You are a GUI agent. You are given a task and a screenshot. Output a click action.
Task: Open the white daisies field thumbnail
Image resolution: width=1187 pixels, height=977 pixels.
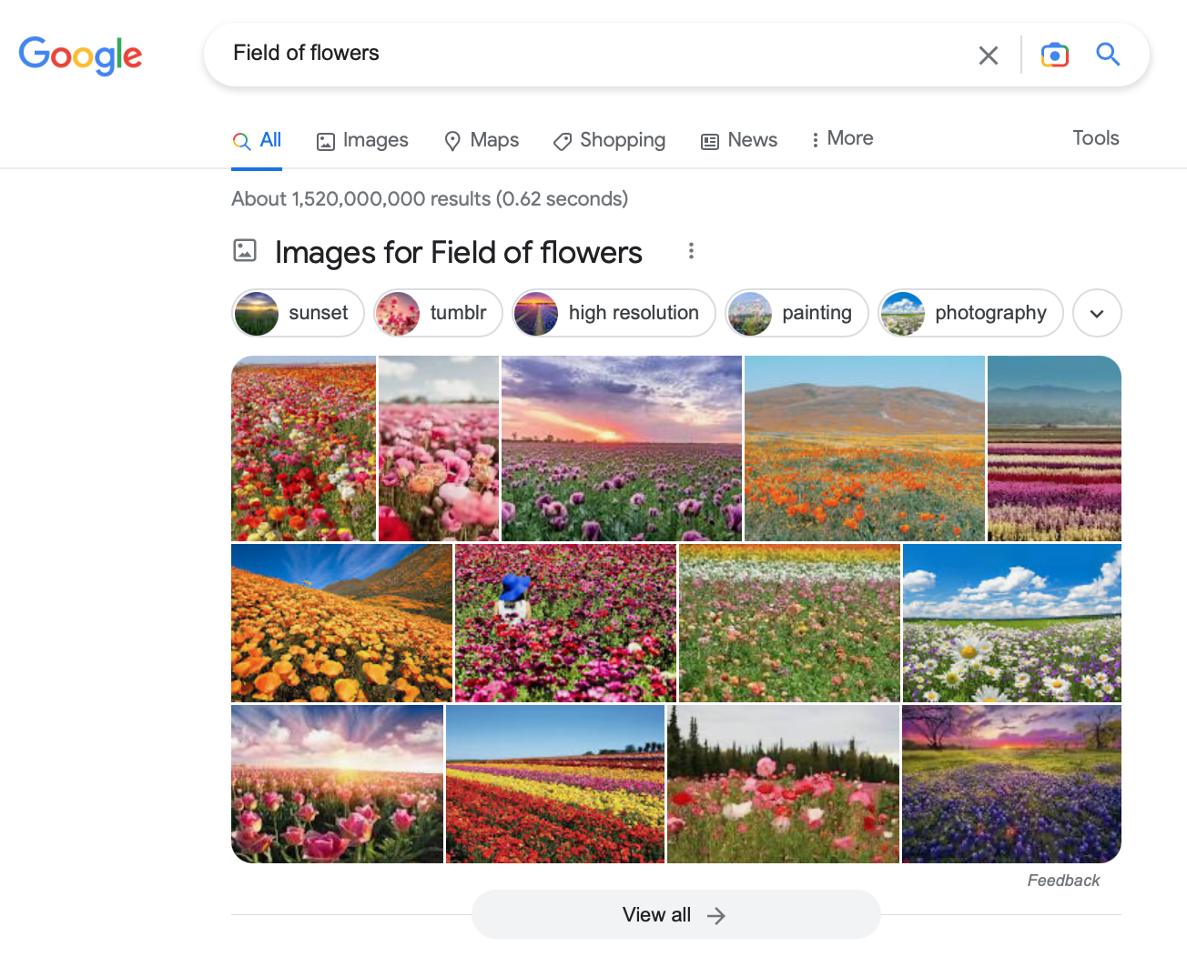pyautogui.click(x=1011, y=623)
